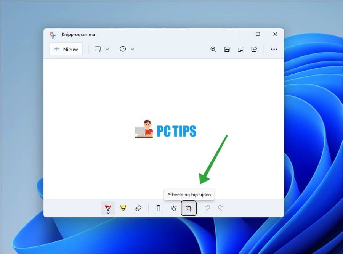Click the clock delay icon
Image resolution: width=343 pixels, height=254 pixels.
point(123,49)
